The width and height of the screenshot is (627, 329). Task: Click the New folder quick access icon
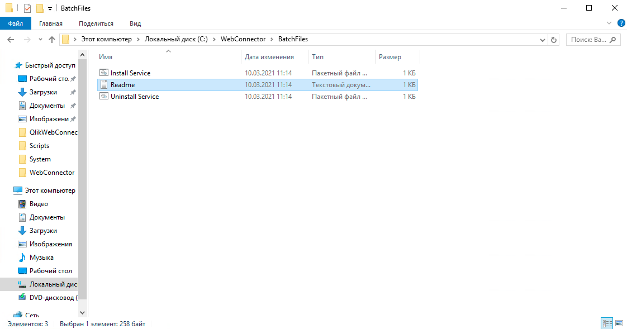[40, 8]
